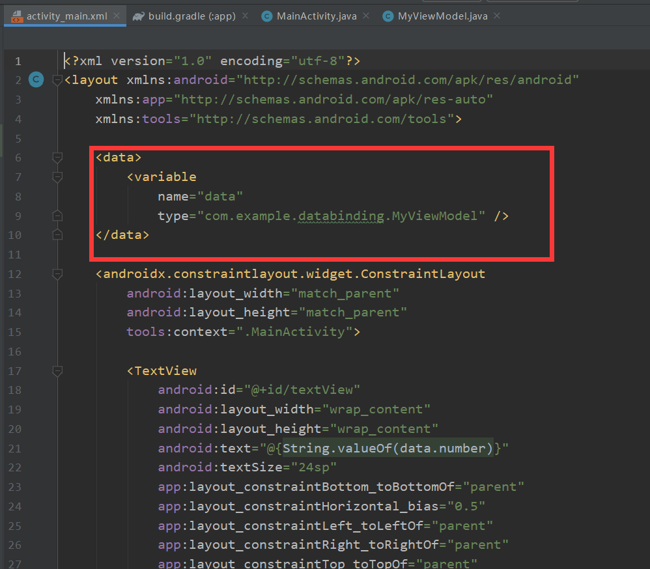Close the MyViewModel.java tab
This screenshot has width=650, height=569.
coord(497,16)
